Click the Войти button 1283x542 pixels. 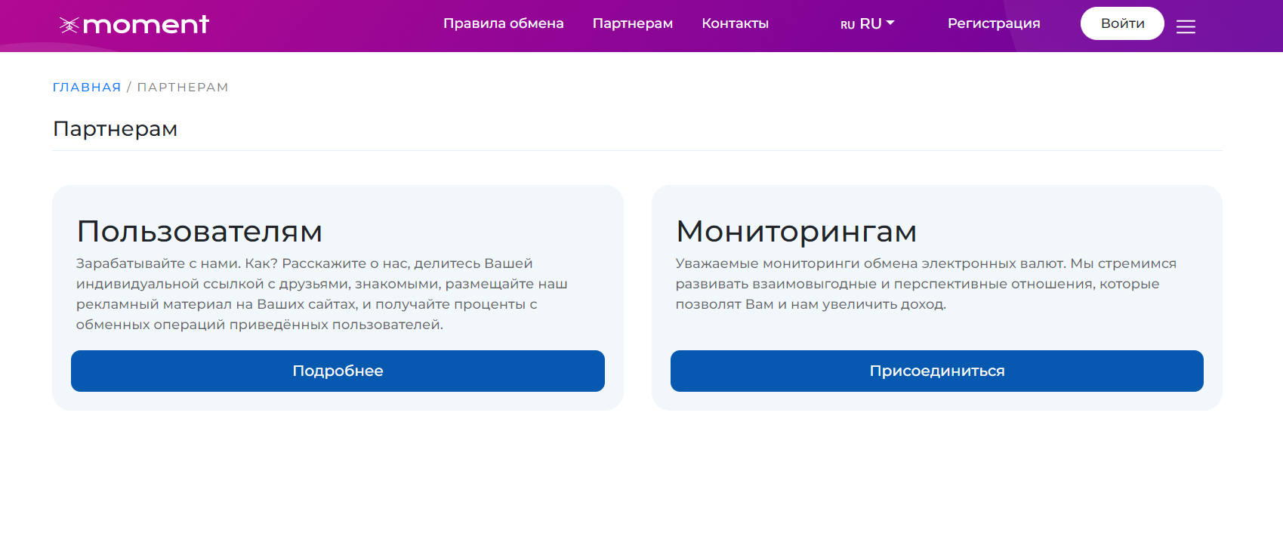pyautogui.click(x=1122, y=23)
